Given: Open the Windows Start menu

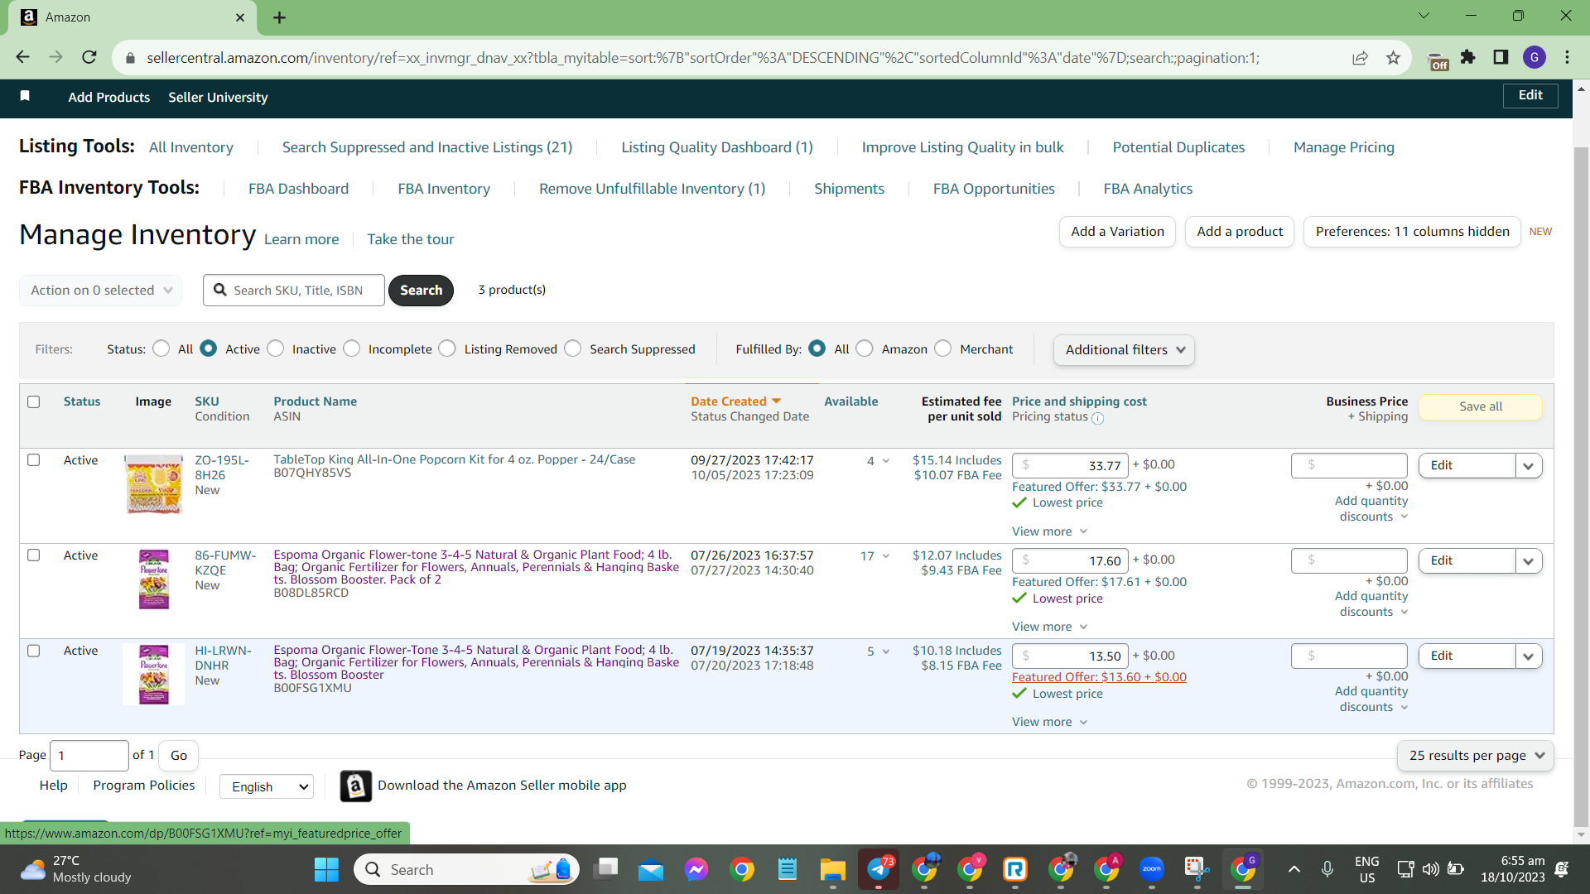Looking at the screenshot, I should (x=326, y=869).
